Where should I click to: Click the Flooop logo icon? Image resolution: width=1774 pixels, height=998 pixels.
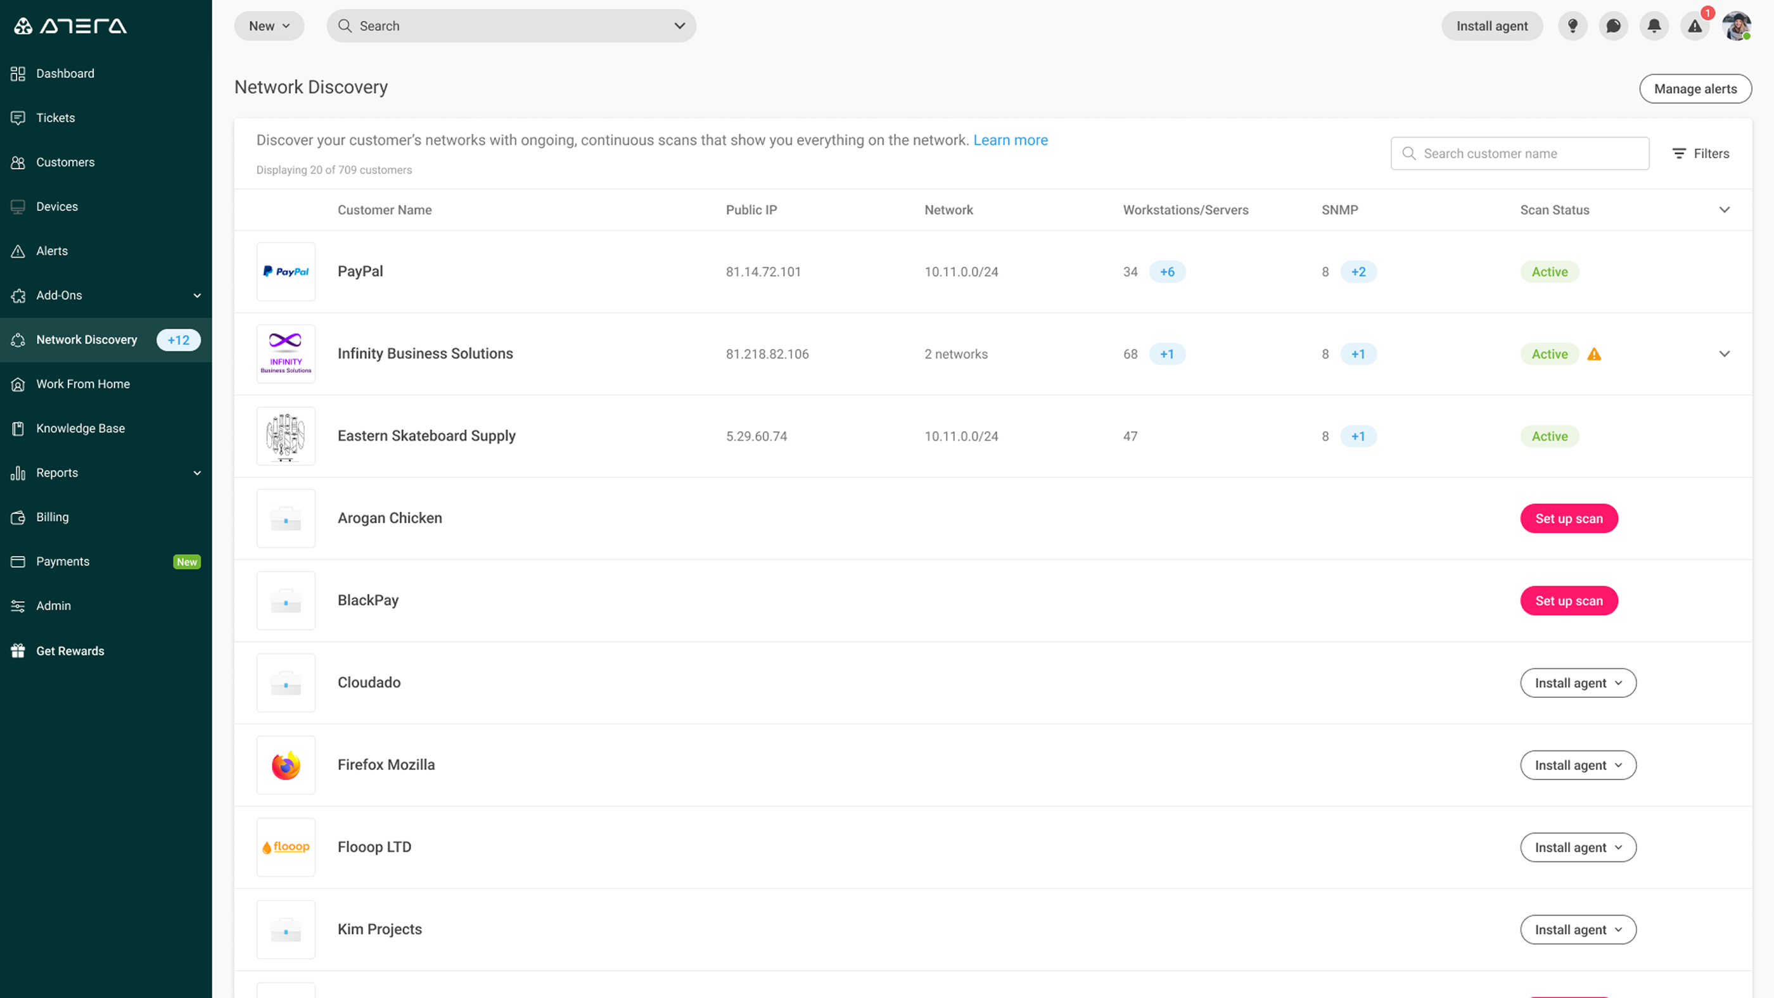(x=286, y=847)
